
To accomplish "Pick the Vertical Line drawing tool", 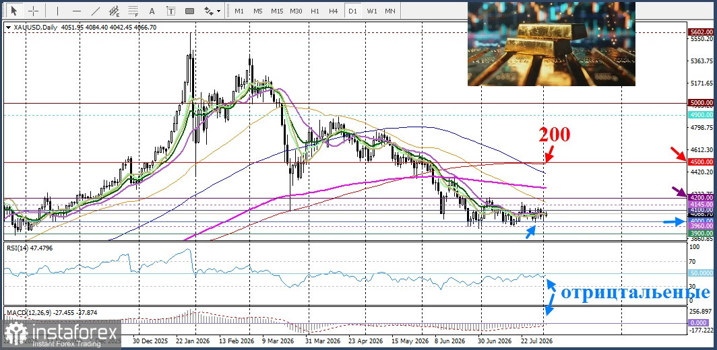I will pos(57,11).
